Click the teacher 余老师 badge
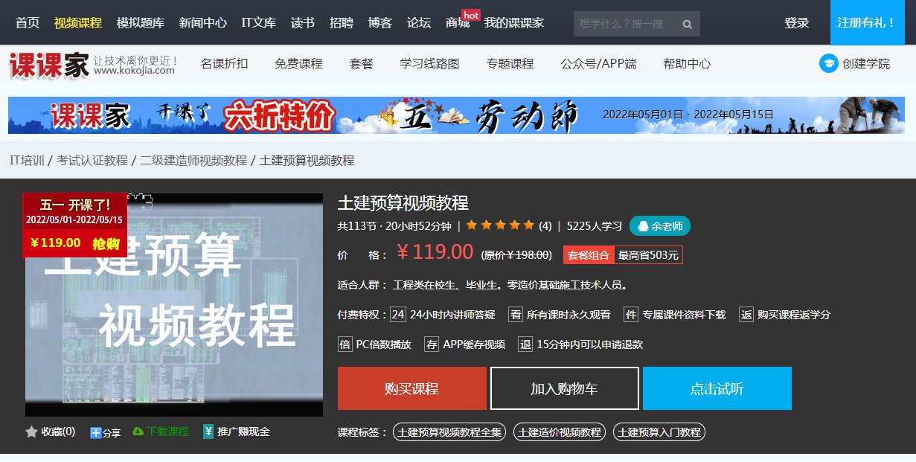The image size is (916, 462). click(x=659, y=226)
